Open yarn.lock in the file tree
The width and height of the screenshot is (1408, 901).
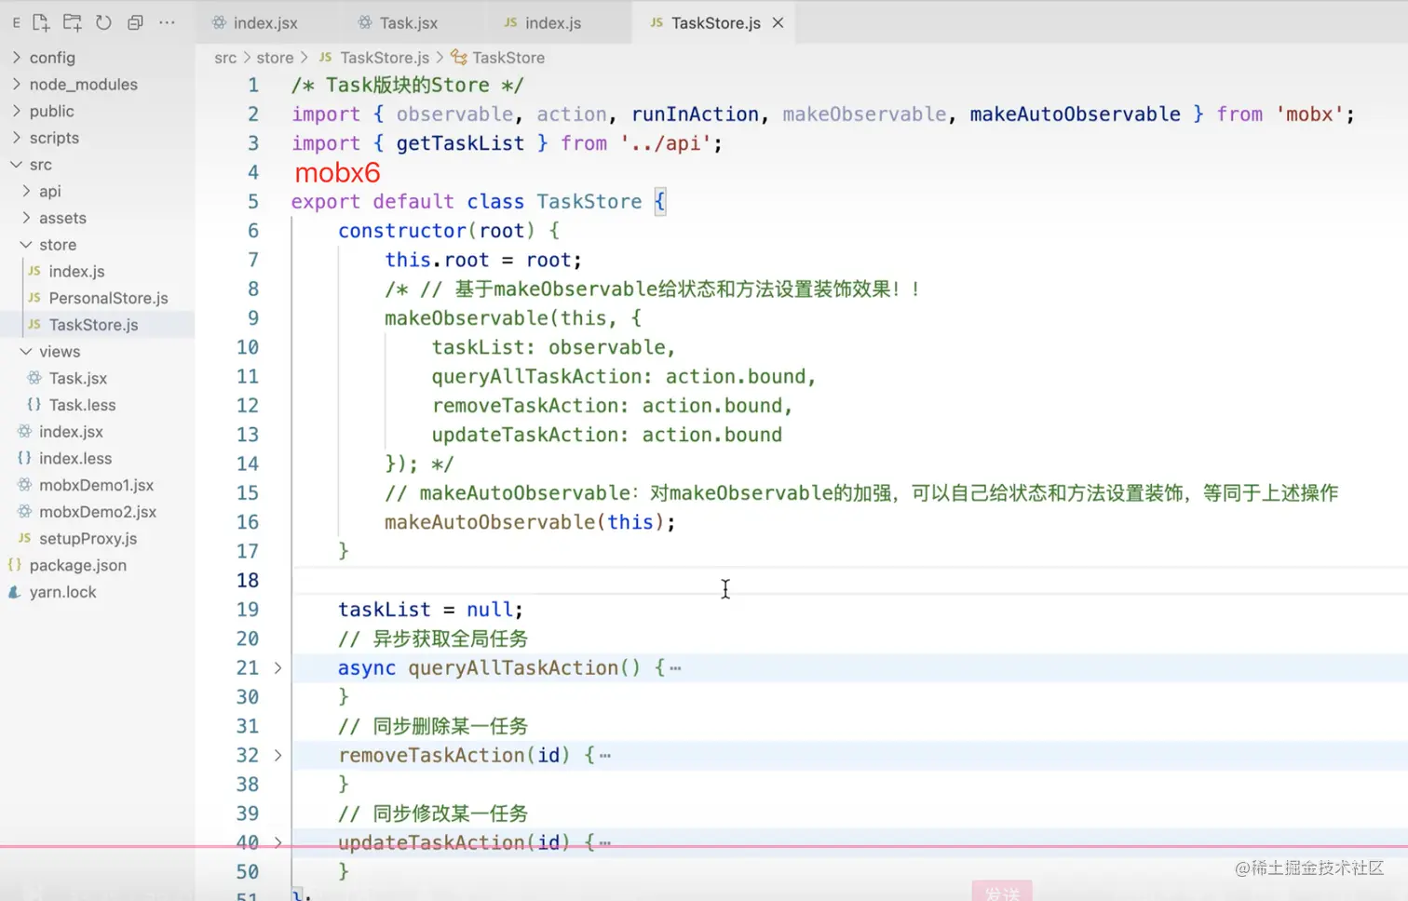click(x=62, y=592)
